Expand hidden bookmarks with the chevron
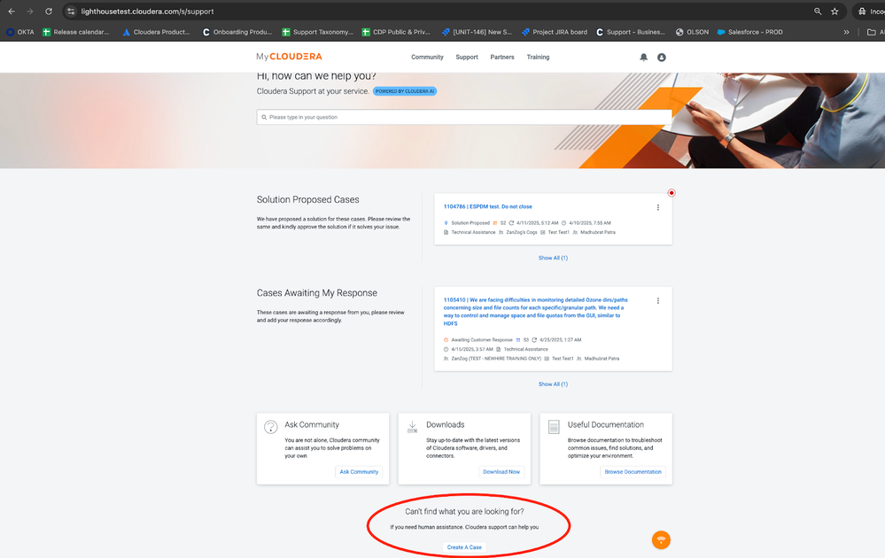The image size is (885, 558). coord(846,32)
